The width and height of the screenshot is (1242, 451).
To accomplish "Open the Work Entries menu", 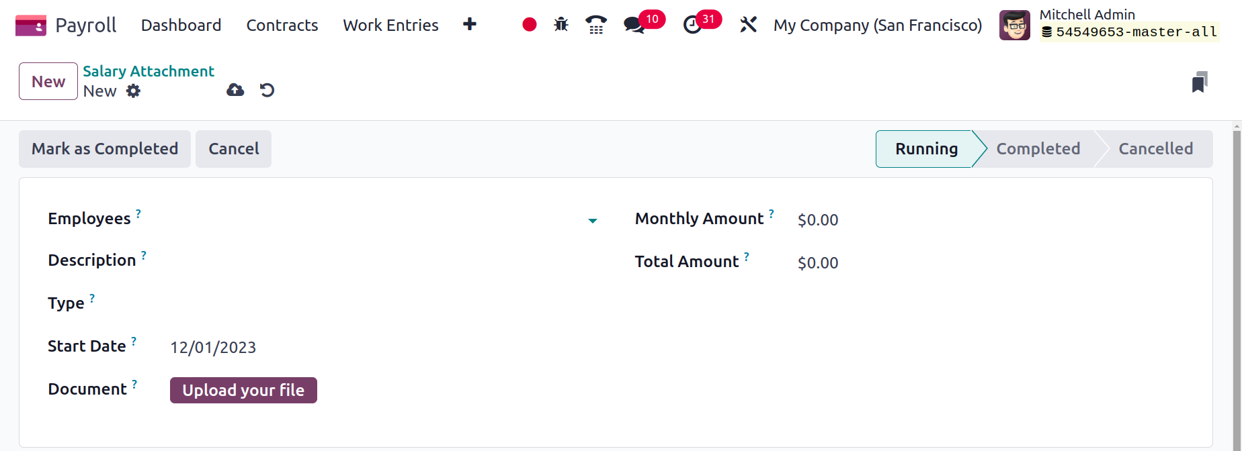I will click(390, 26).
